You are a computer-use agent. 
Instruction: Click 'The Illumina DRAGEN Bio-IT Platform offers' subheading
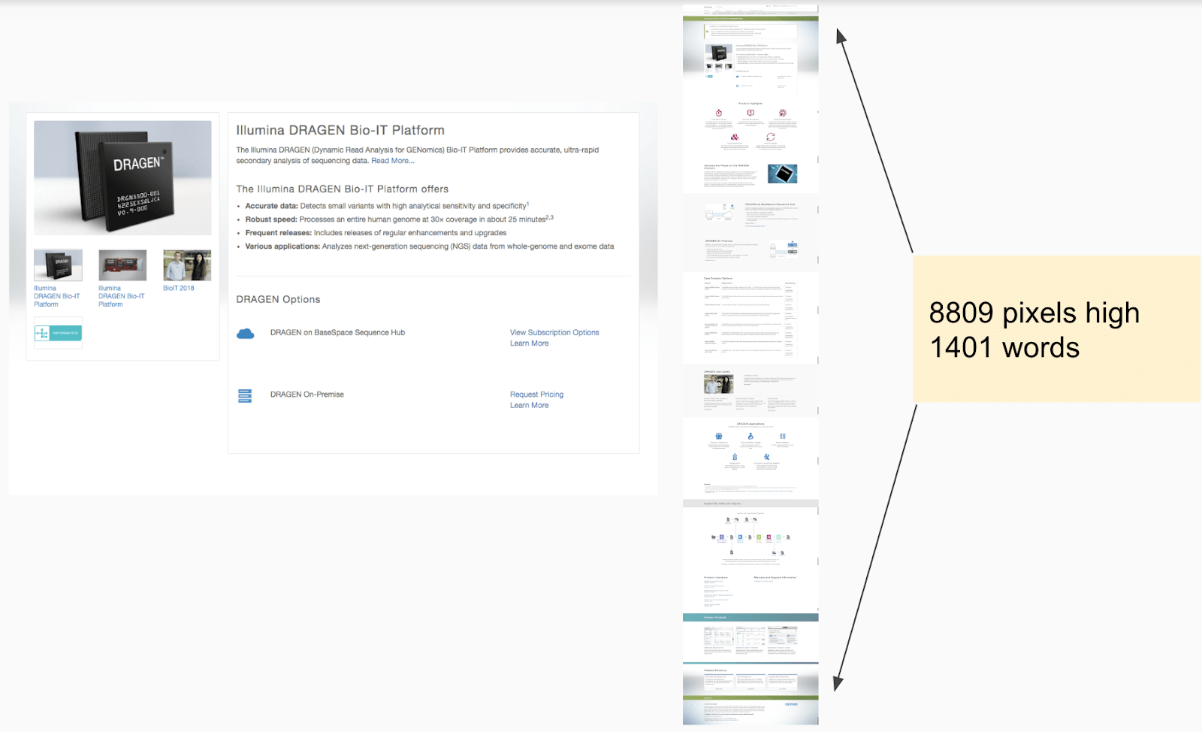pos(342,189)
